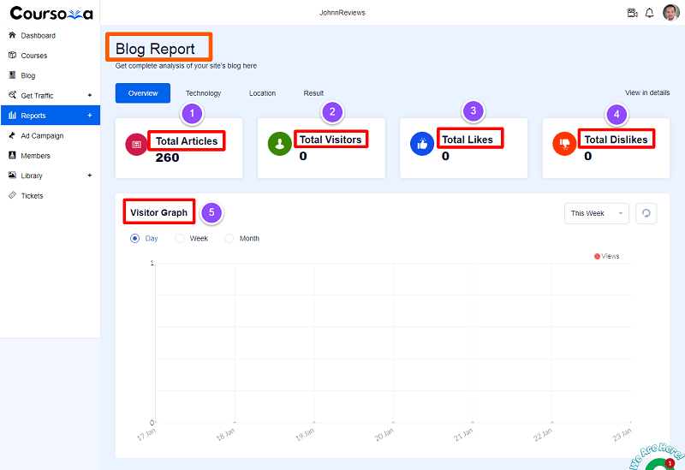Expand the Library submenu plus
685x470 pixels.
pos(90,176)
